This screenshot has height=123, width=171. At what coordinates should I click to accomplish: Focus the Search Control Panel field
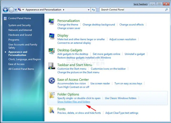tap(133, 10)
